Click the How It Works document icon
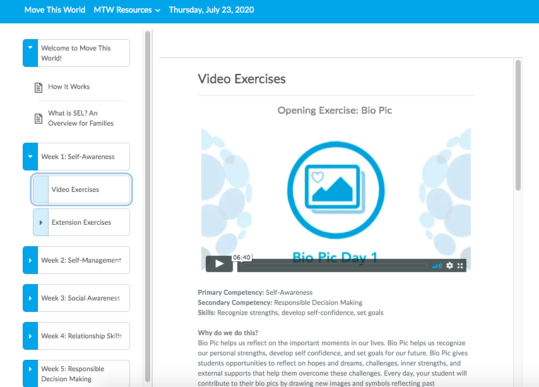 tap(38, 87)
